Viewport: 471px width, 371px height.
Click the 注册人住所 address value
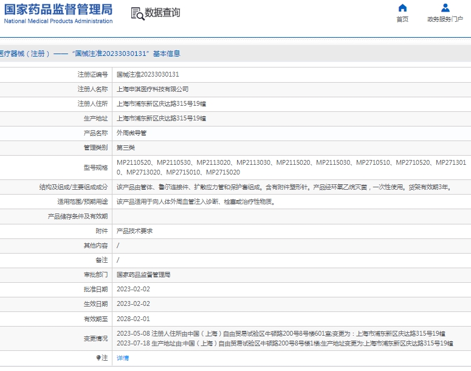coord(161,104)
